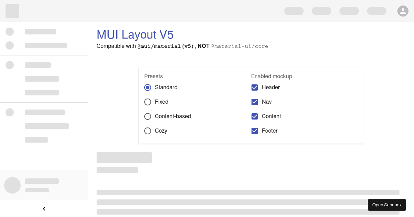Open the MUI Layout V5 heading link
Image resolution: width=414 pixels, height=217 pixels.
coord(135,35)
